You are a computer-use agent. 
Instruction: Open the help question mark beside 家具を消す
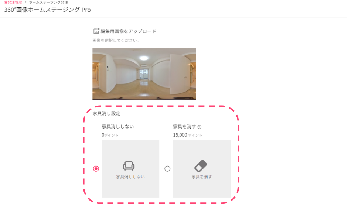click(x=199, y=127)
